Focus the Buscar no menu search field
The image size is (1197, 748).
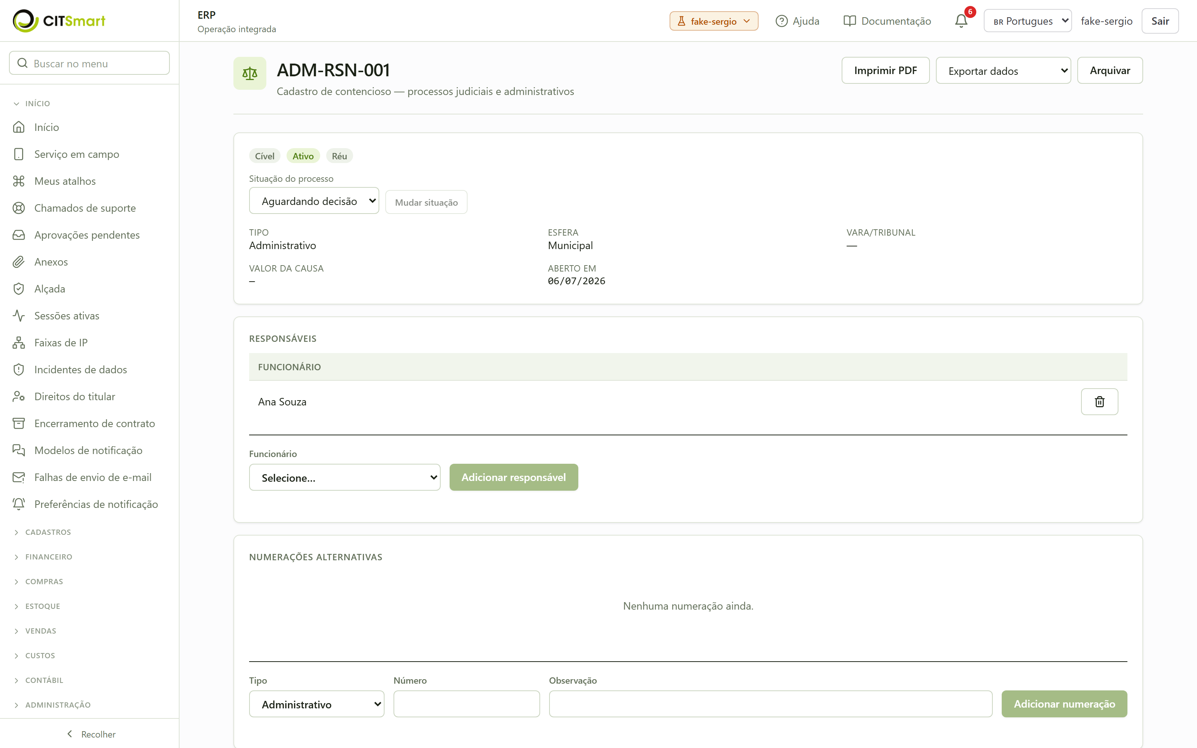pos(89,63)
